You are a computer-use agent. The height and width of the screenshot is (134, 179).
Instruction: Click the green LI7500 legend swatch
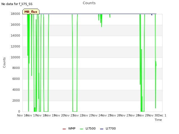[81, 129]
